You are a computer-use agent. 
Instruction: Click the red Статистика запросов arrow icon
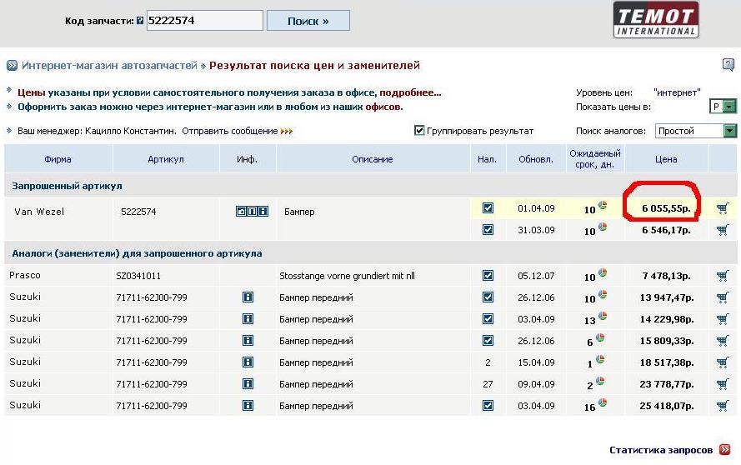(x=724, y=449)
